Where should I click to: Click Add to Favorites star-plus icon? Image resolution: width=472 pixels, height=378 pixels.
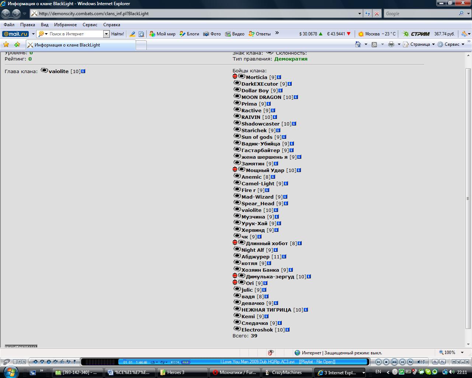17,44
